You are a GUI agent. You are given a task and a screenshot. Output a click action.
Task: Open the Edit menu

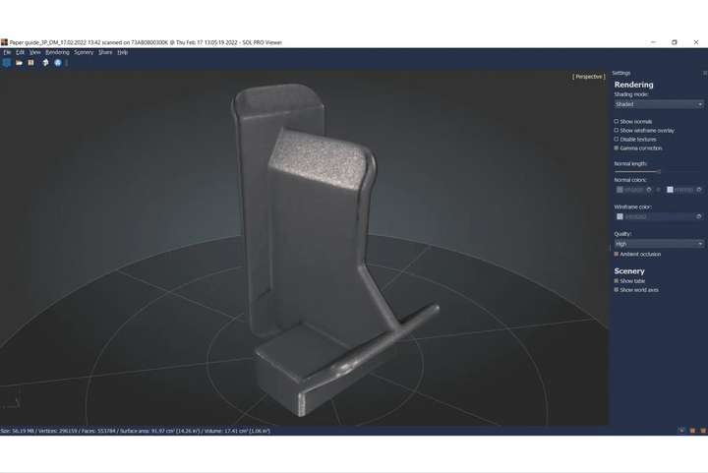21,52
